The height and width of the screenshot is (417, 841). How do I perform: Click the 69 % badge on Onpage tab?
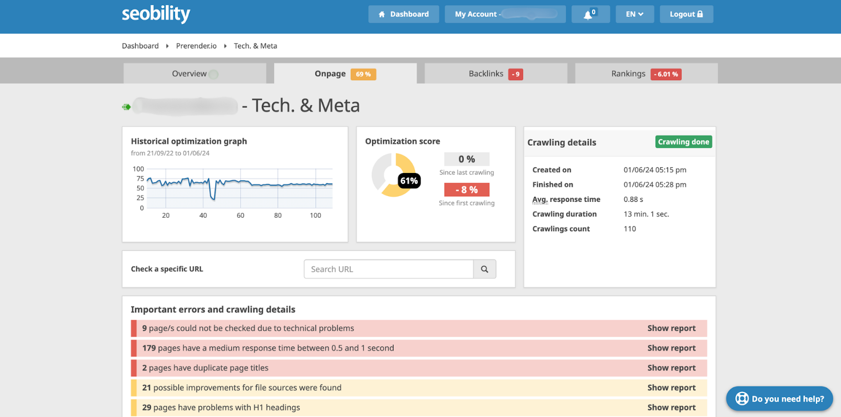tap(363, 74)
